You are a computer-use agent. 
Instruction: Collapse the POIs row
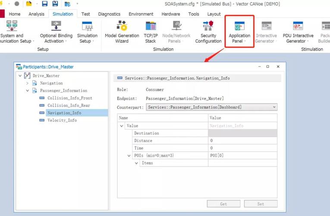point(129,156)
